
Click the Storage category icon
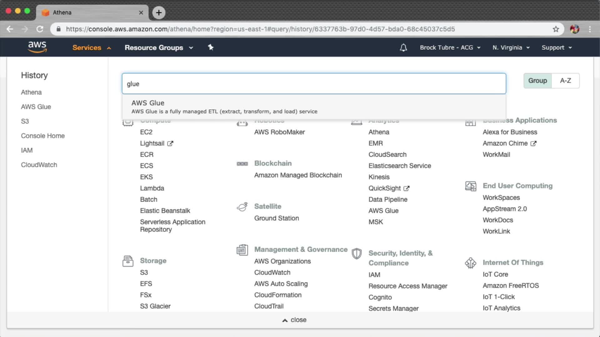[128, 261]
